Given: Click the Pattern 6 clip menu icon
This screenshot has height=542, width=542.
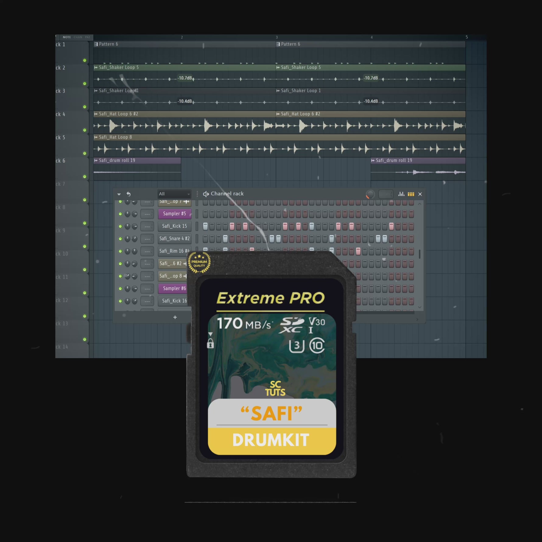Looking at the screenshot, I should click(x=96, y=44).
